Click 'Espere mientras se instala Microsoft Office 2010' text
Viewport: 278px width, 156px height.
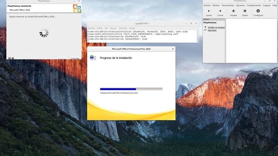click(x=33, y=16)
